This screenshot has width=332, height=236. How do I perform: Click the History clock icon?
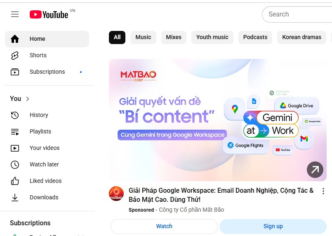[x=15, y=115]
